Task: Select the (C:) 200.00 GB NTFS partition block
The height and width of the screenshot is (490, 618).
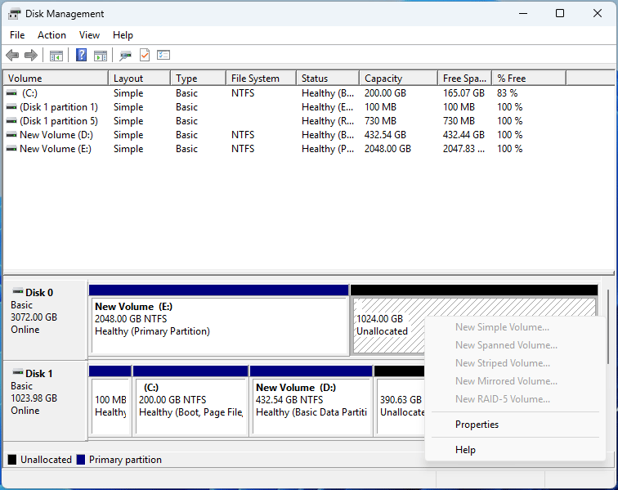Action: pos(190,401)
